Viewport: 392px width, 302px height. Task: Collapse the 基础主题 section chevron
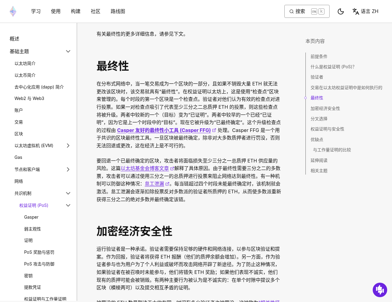(68, 51)
